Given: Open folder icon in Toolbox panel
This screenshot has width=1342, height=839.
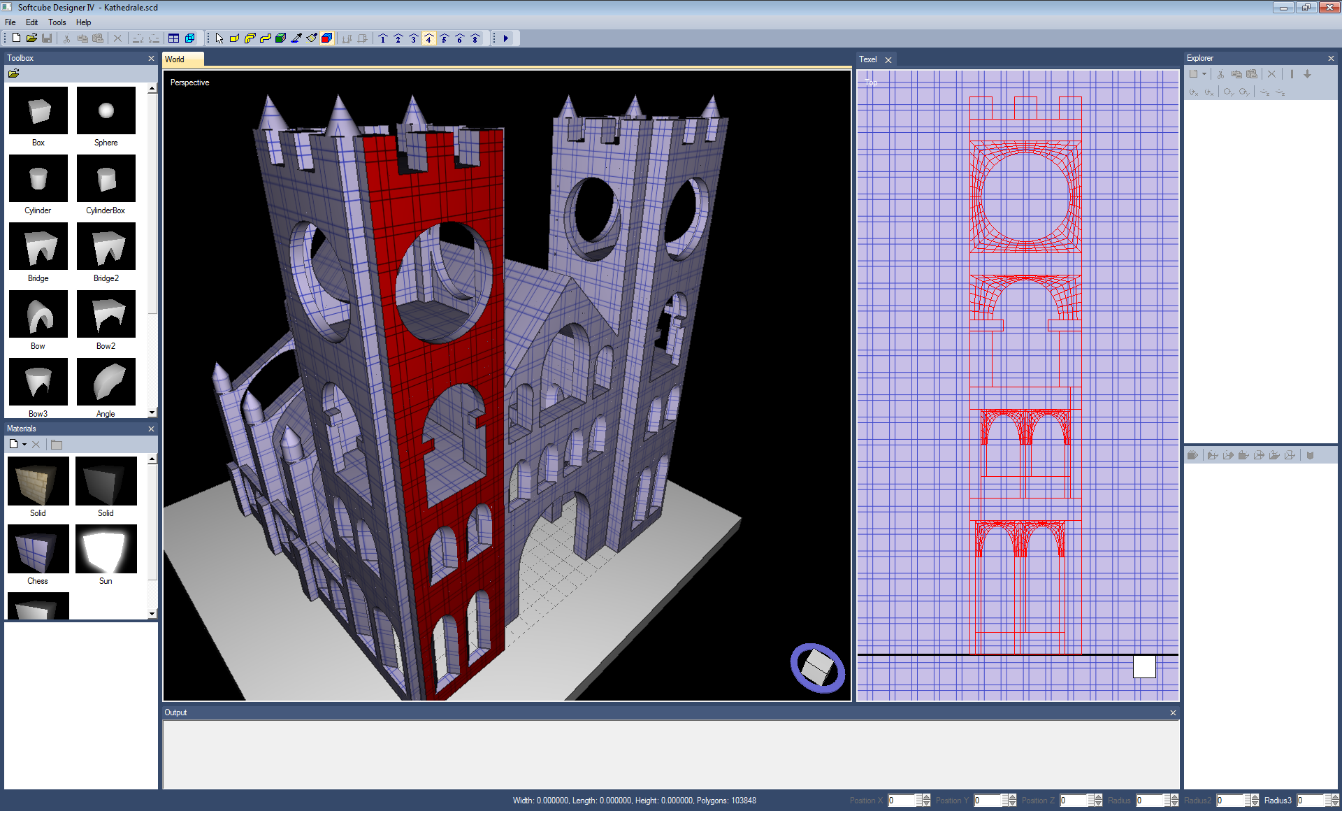Looking at the screenshot, I should point(13,73).
